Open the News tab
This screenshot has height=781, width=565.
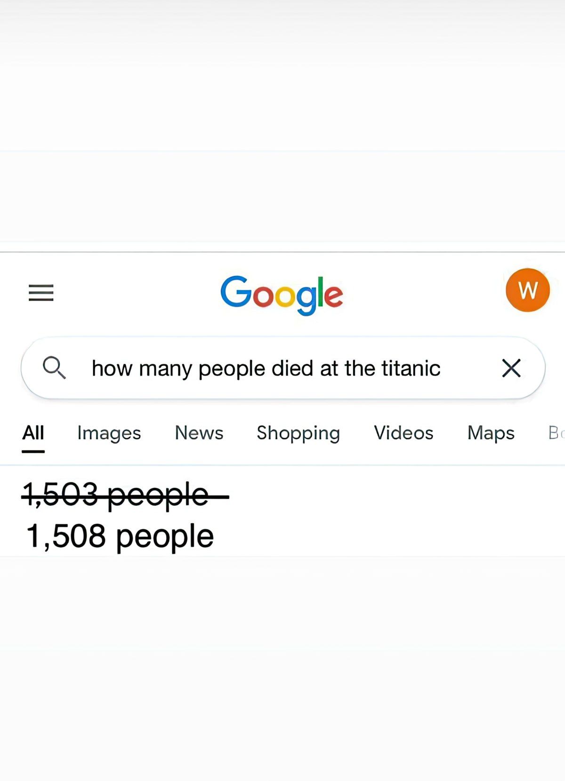(199, 433)
